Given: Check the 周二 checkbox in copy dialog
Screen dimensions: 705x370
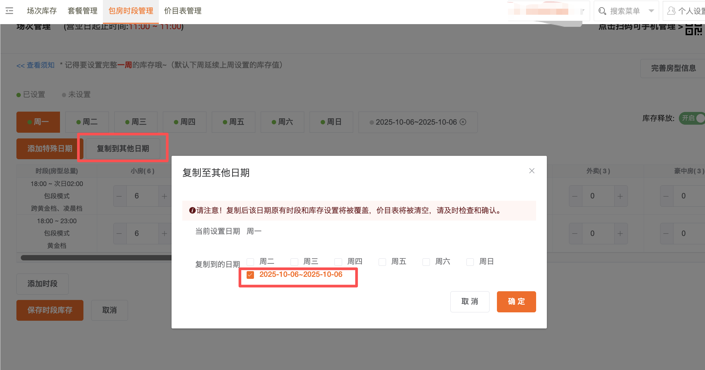Looking at the screenshot, I should 250,262.
